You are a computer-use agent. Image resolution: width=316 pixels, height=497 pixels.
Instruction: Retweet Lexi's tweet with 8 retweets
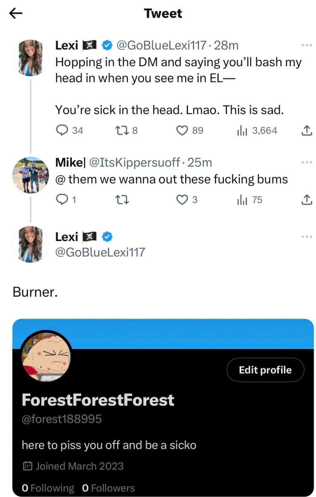pos(122,131)
